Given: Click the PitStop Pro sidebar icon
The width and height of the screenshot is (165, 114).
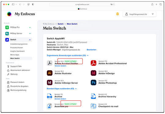Looking at the screenshot, I should [x=7, y=28].
